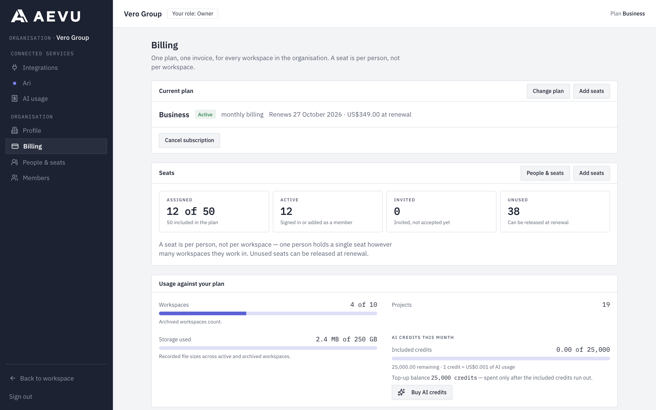Click the Profile building icon
656x410 pixels.
click(x=15, y=130)
